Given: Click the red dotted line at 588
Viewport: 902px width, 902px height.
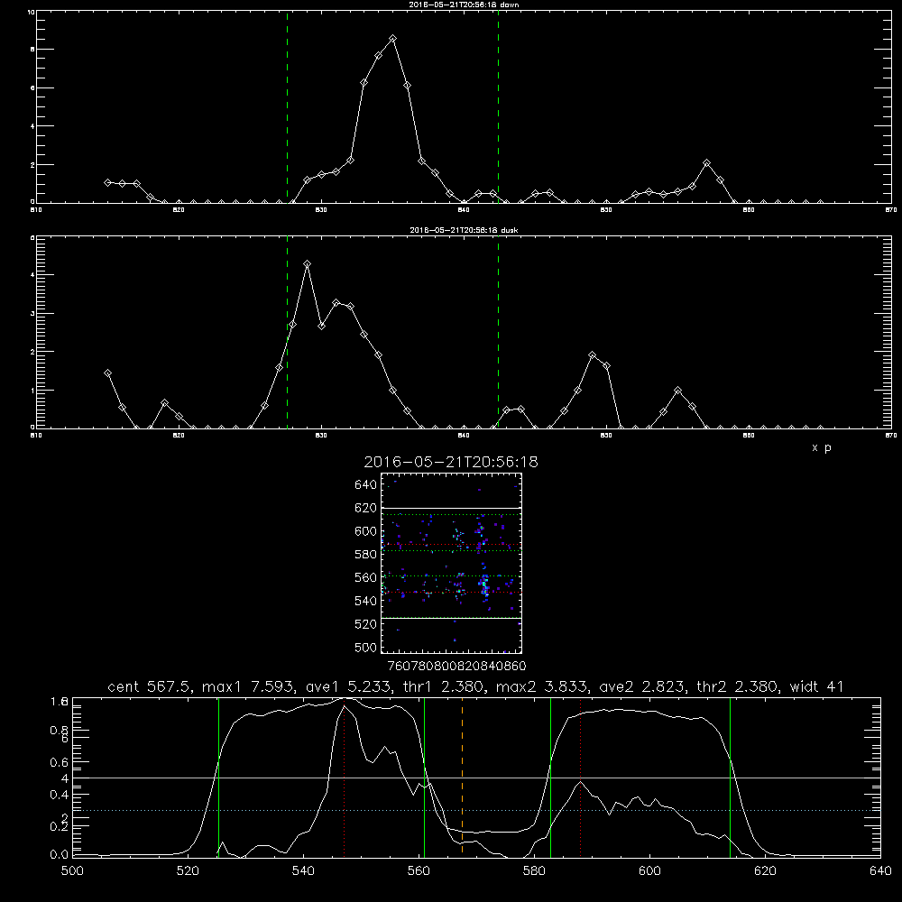Looking at the screenshot, I should click(580, 778).
